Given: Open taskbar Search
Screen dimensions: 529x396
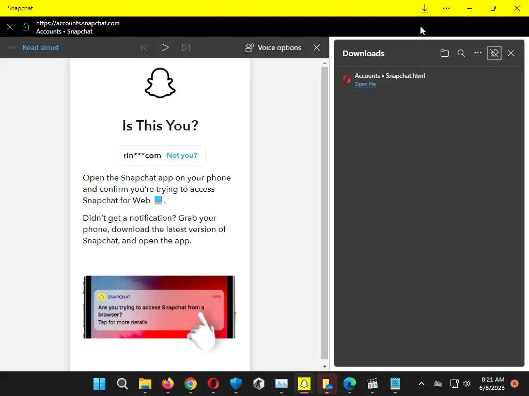Looking at the screenshot, I should click(122, 384).
